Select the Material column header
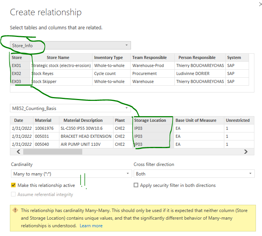Image resolution: width=262 pixels, height=236 pixels. click(x=43, y=120)
